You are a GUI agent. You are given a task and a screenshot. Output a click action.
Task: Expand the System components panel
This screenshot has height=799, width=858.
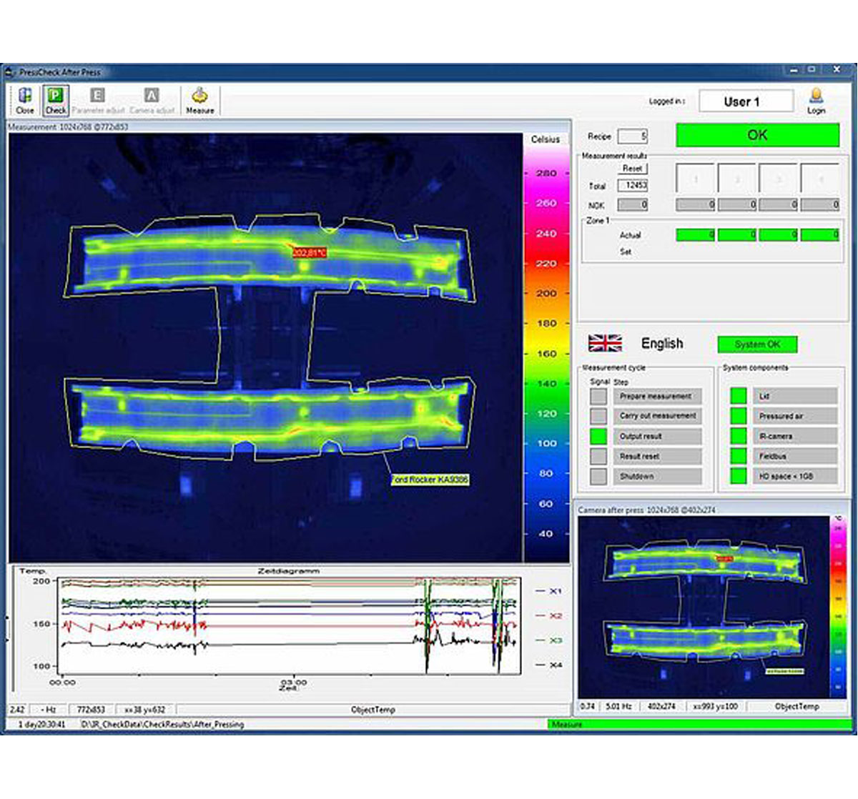point(758,367)
